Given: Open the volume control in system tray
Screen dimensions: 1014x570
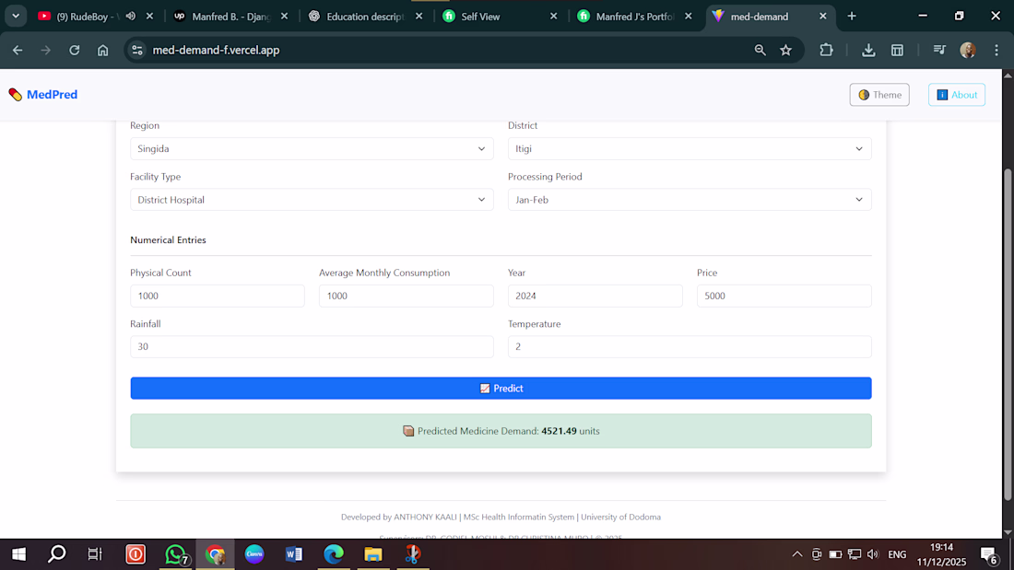Looking at the screenshot, I should [x=873, y=554].
